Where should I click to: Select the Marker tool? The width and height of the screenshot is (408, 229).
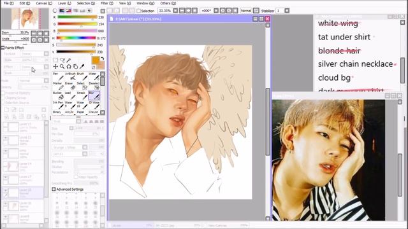pyautogui.click(x=58, y=86)
